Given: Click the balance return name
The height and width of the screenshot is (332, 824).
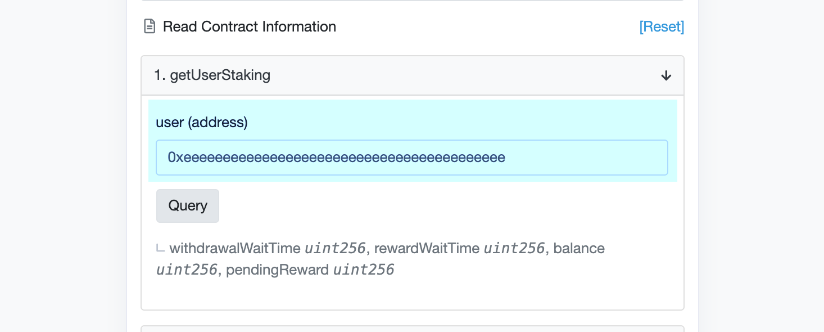Looking at the screenshot, I should pos(579,248).
